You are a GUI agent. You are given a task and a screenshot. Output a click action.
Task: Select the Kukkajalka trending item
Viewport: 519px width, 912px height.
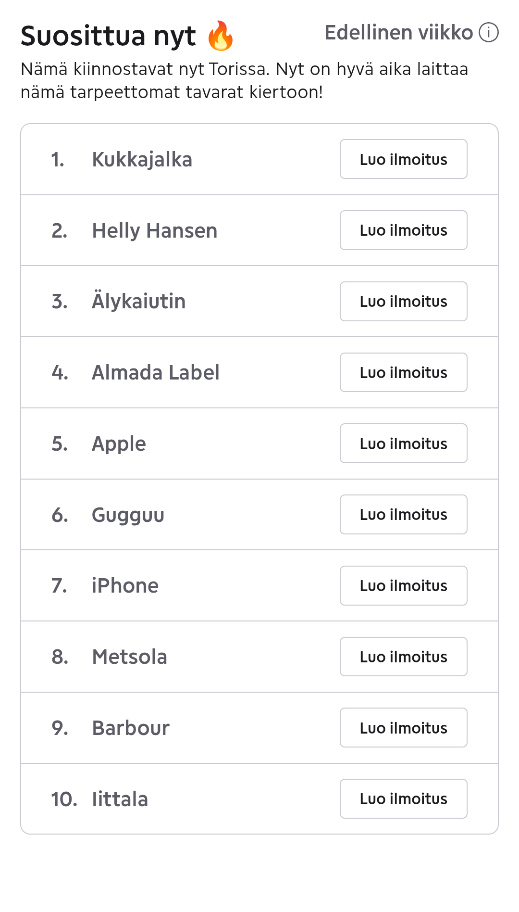(x=142, y=160)
